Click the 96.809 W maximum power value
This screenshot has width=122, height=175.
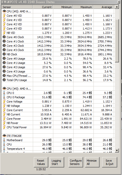[x=86, y=127]
